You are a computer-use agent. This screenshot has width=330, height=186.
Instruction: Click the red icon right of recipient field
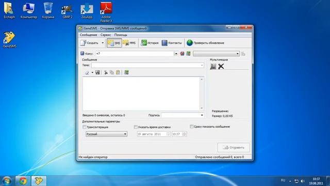[182, 54]
